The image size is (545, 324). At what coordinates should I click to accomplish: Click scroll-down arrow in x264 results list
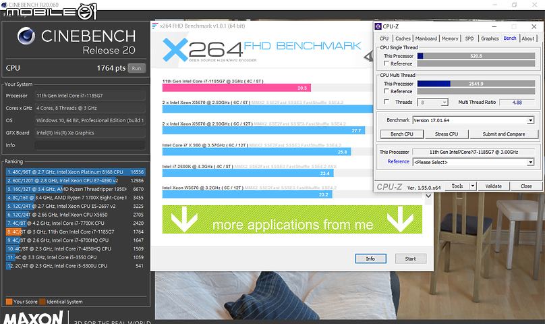(x=428, y=196)
